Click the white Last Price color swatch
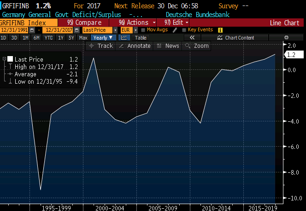The image size is (306, 211). [10, 59]
